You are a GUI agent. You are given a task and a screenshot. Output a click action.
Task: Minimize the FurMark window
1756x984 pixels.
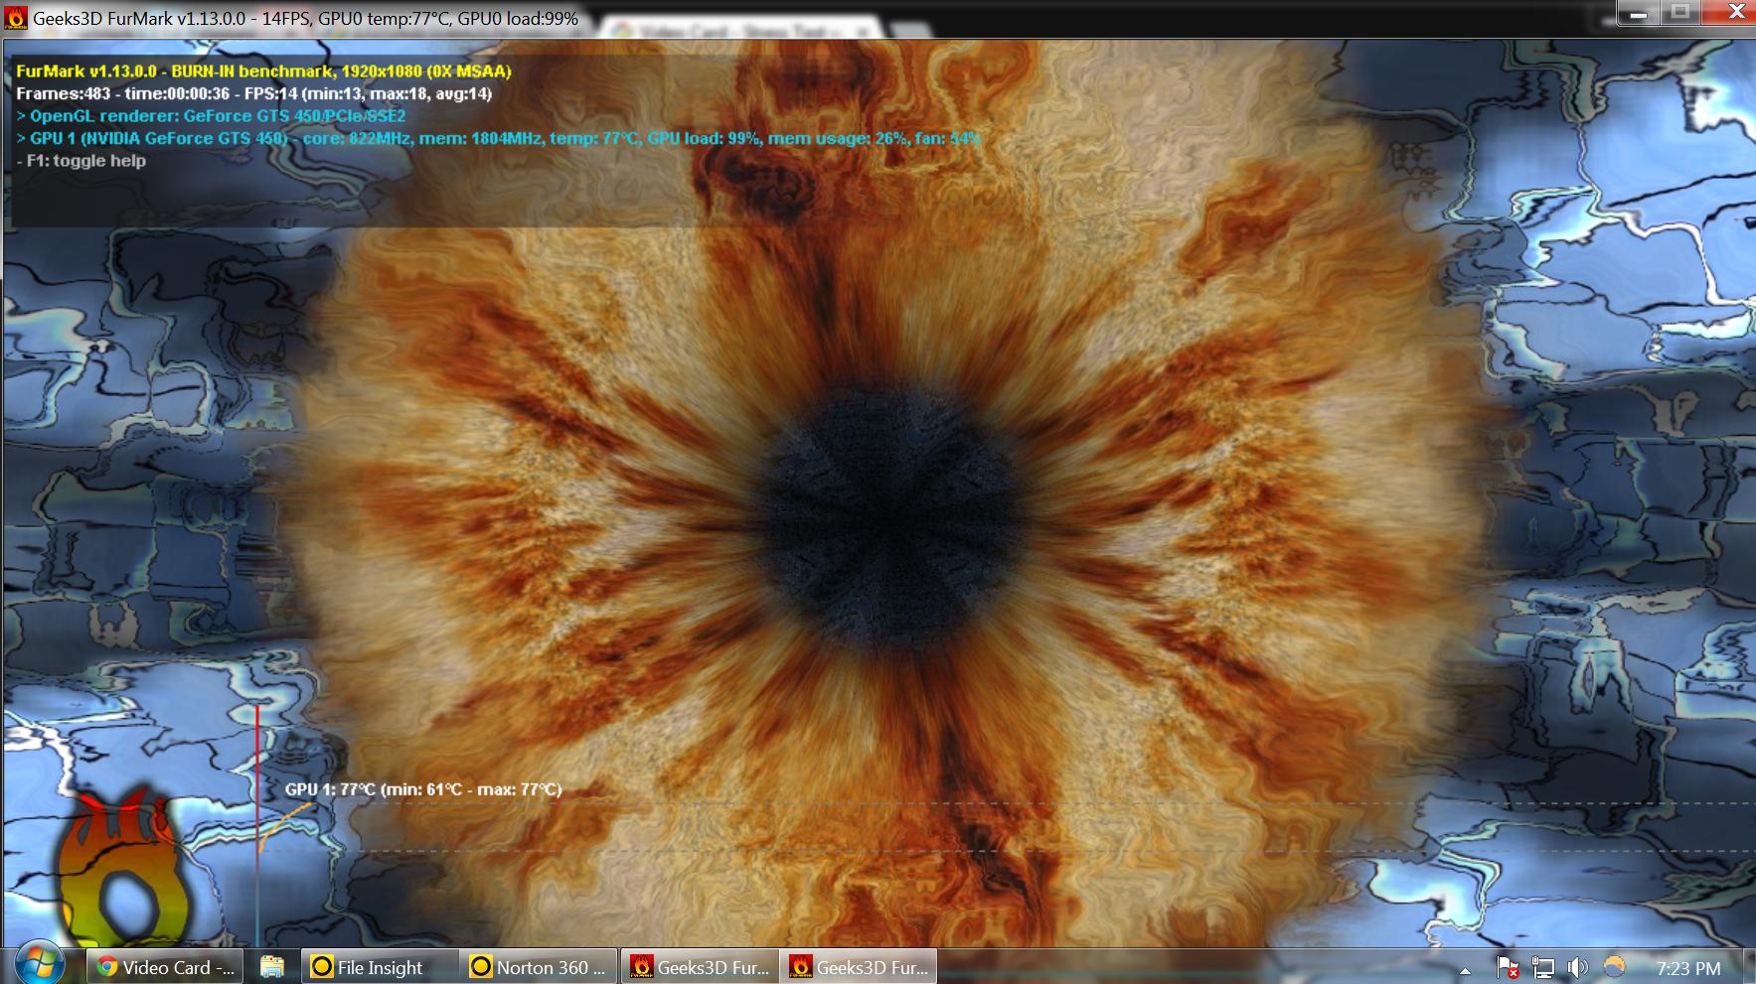1639,12
